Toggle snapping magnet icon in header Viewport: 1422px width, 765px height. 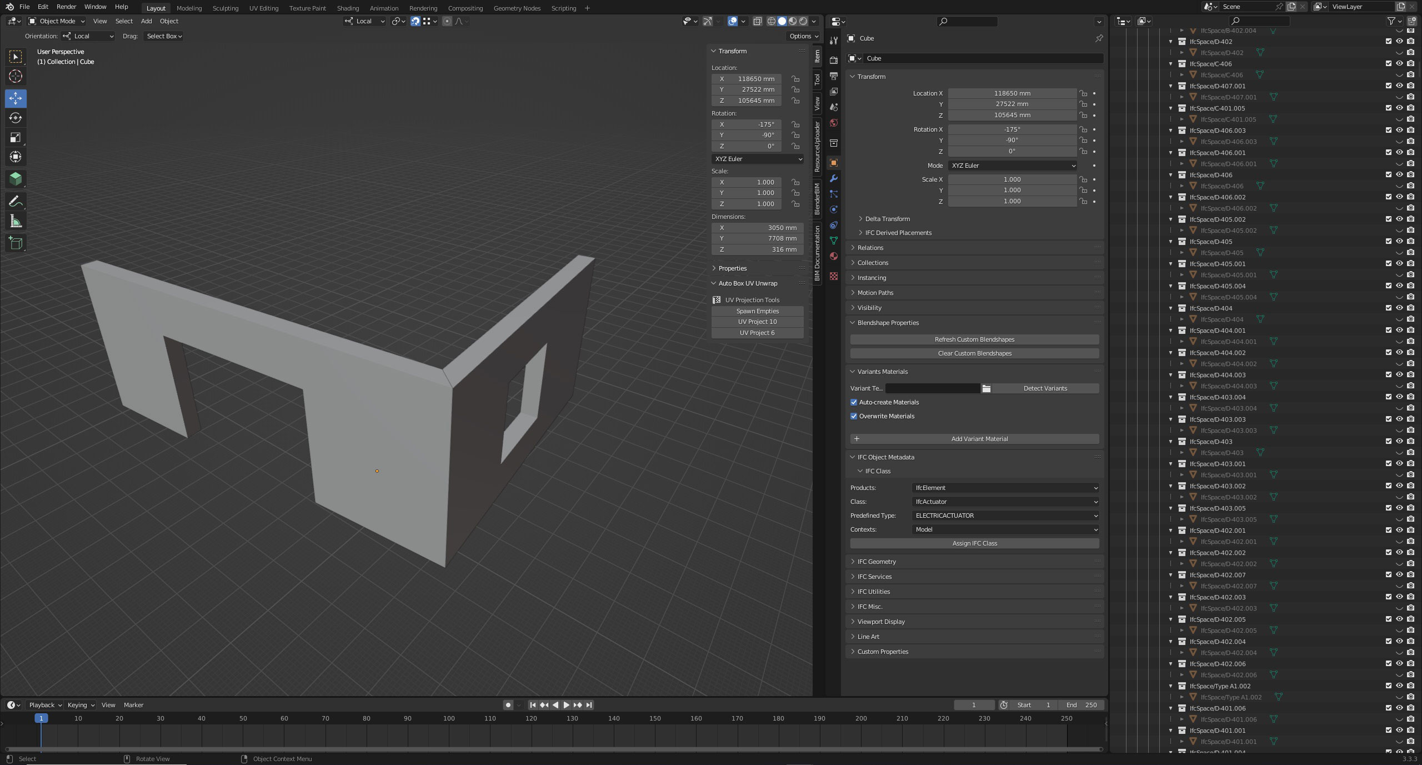coord(415,21)
